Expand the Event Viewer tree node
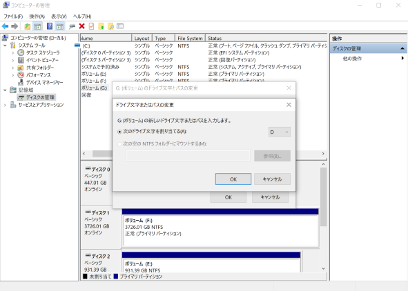This screenshot has height=291, width=408. pos(12,60)
